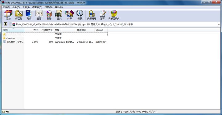
Task: Click the Add (添加) toolbar icon
Action: (x=8, y=15)
